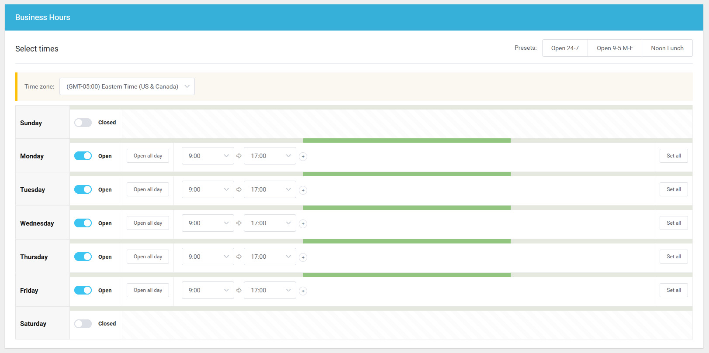
Task: Add extra hours slot for Thursday
Action: [303, 257]
